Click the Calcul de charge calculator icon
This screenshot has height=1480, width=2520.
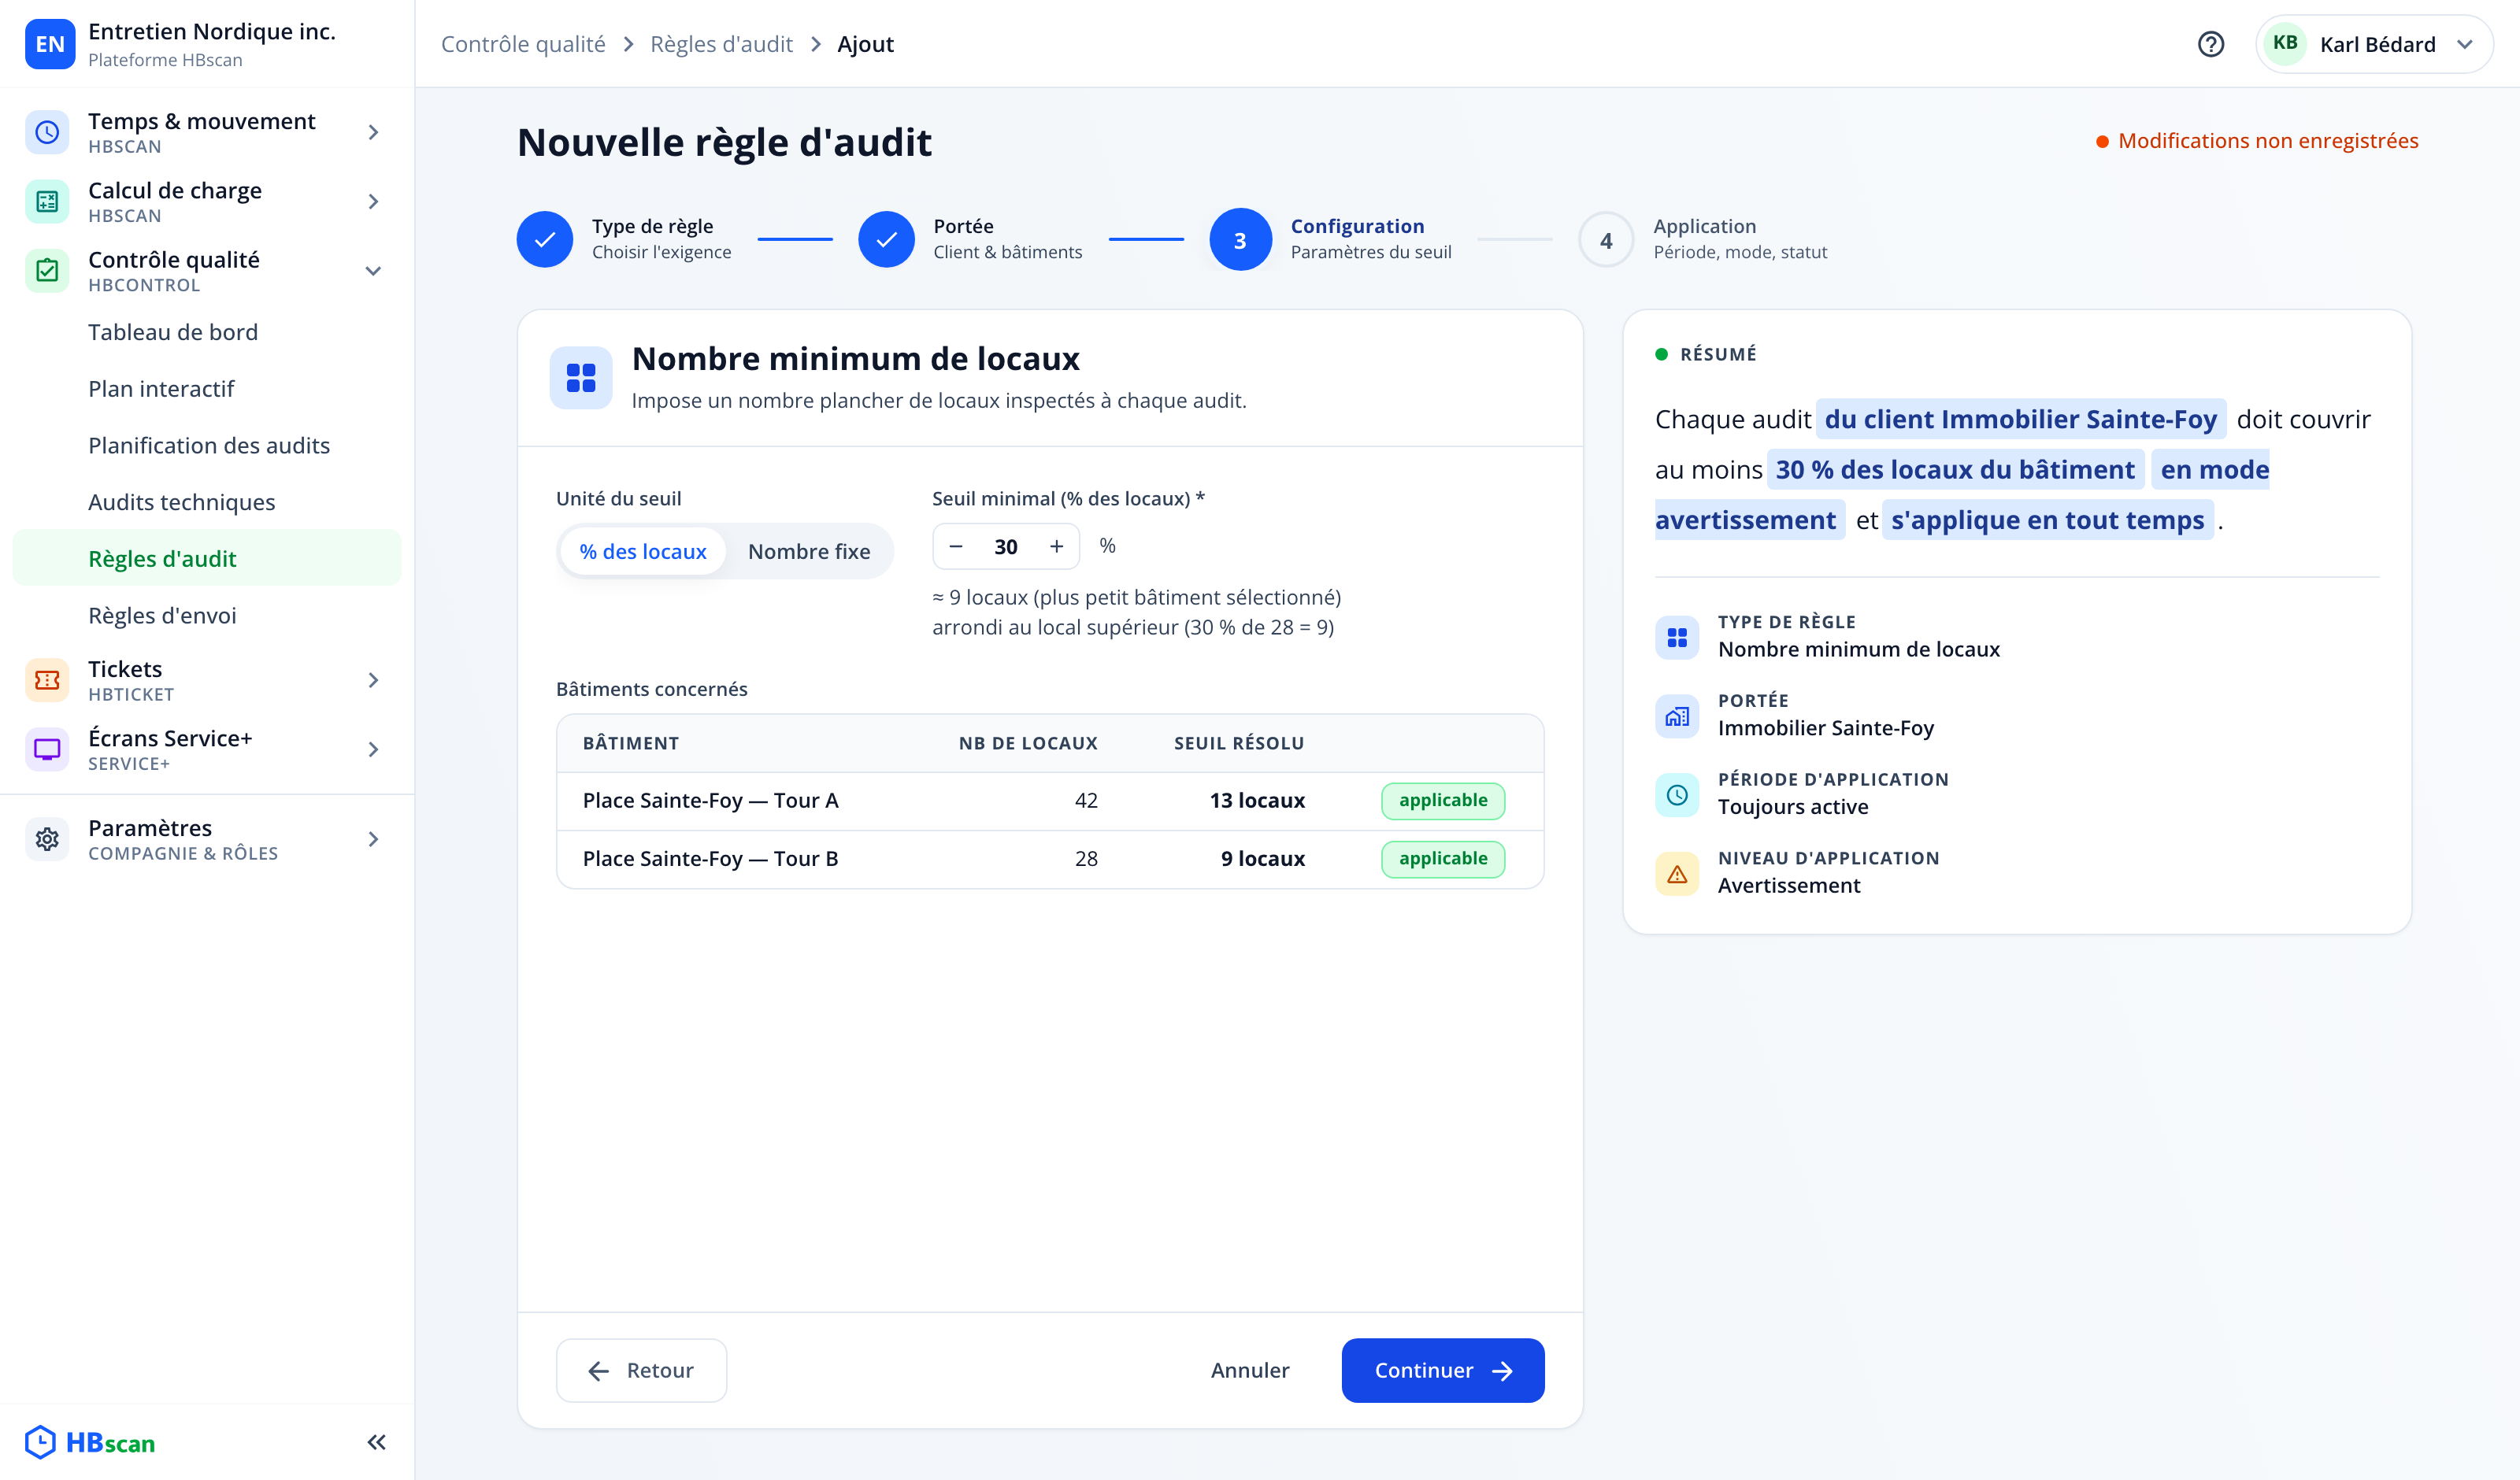[47, 201]
